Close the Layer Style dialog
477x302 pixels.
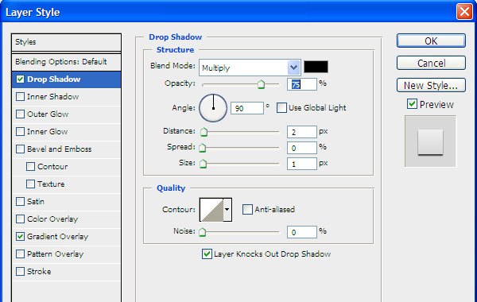[464, 12]
